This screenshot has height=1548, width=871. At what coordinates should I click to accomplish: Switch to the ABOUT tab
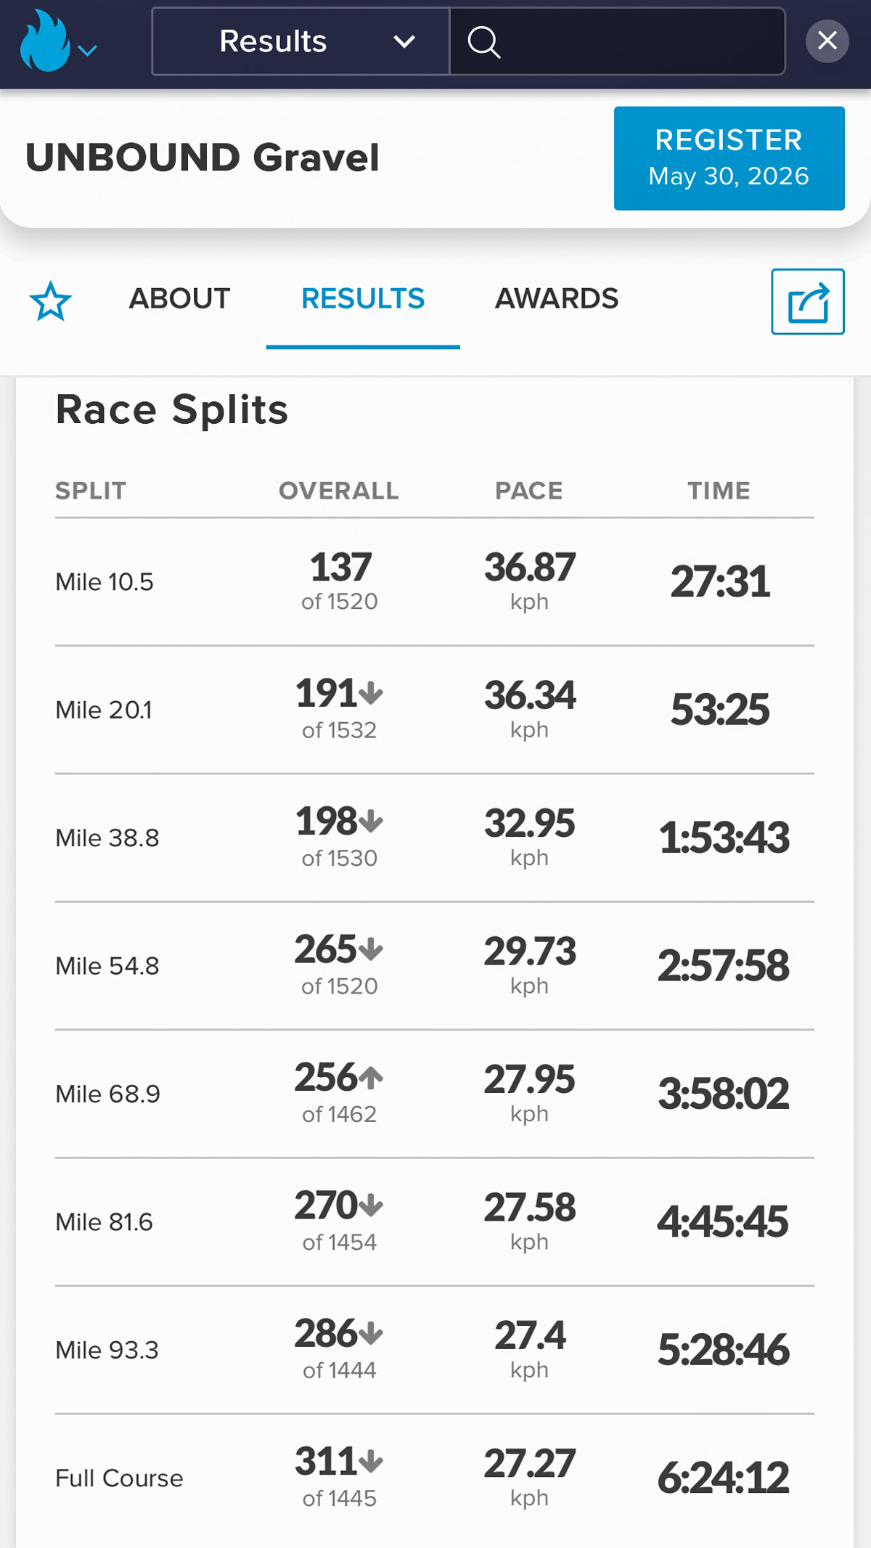coord(179,299)
